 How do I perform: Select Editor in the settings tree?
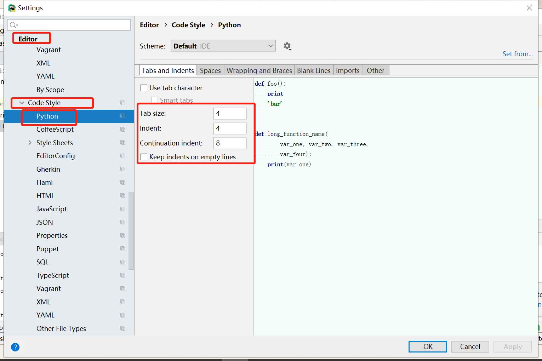click(x=28, y=39)
